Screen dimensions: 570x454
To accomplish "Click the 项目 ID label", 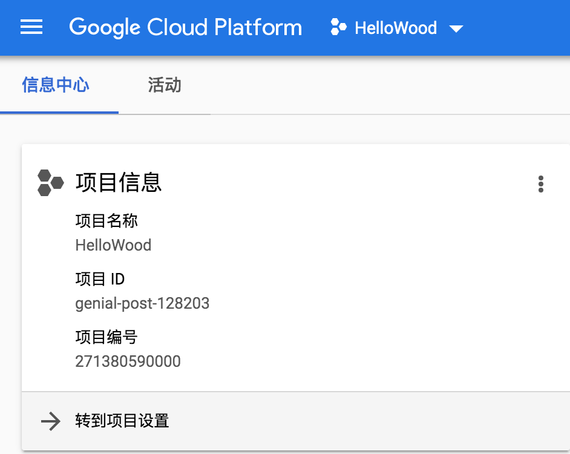I will (x=100, y=280).
